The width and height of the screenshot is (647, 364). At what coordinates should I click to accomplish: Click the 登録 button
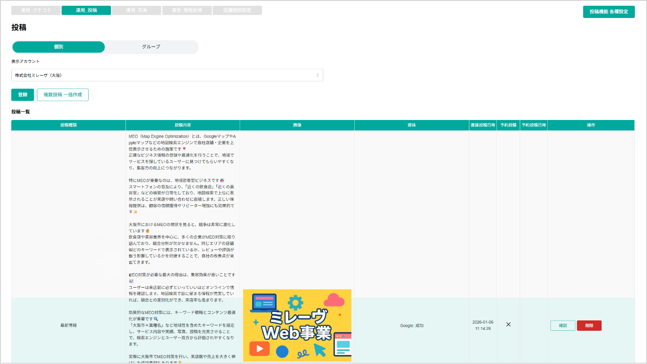click(22, 95)
